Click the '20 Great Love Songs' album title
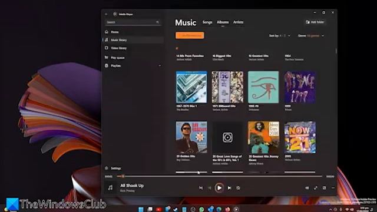377x212 pixels. coord(227,158)
